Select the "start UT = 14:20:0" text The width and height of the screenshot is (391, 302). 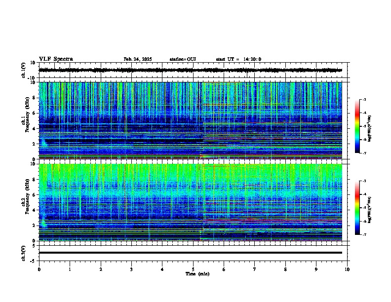(238, 59)
